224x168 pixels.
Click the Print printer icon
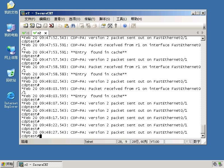pyautogui.click(x=94, y=26)
